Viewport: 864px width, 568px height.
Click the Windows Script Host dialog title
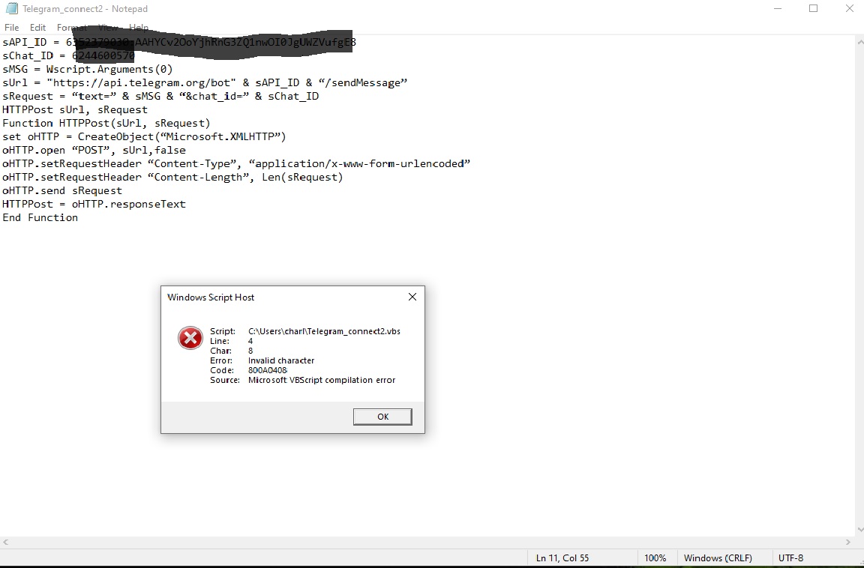coord(211,297)
